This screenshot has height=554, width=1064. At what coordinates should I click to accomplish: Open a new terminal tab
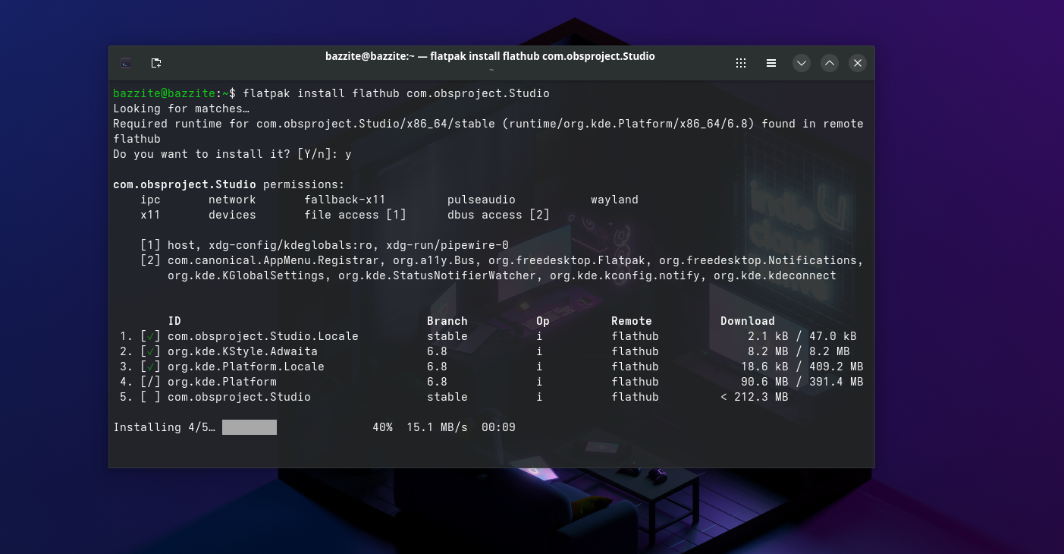(155, 63)
